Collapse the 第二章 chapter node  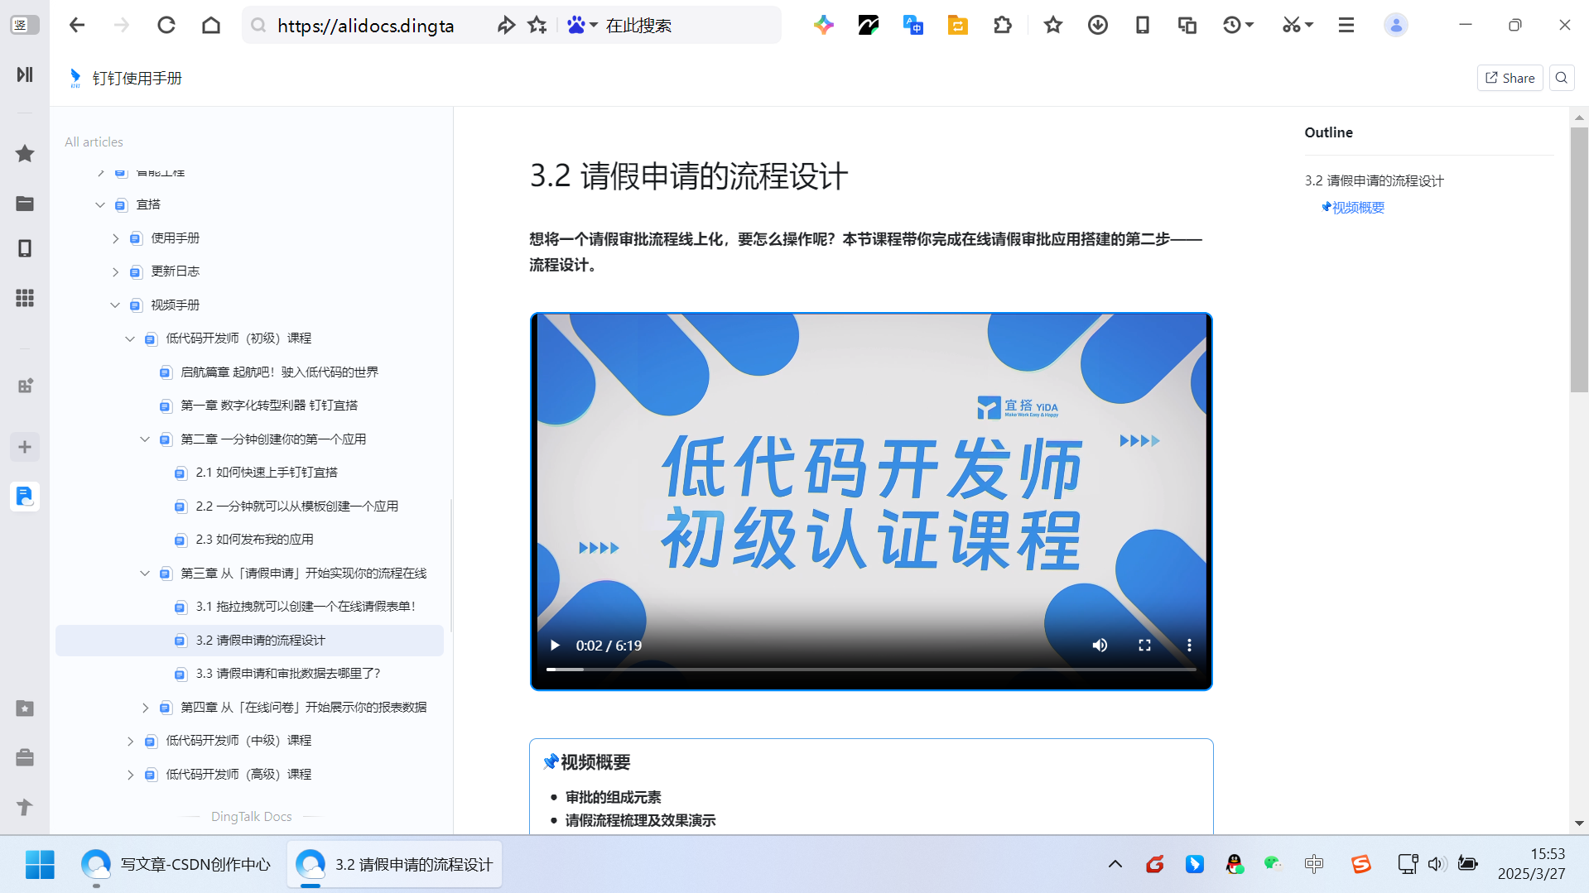[145, 439]
